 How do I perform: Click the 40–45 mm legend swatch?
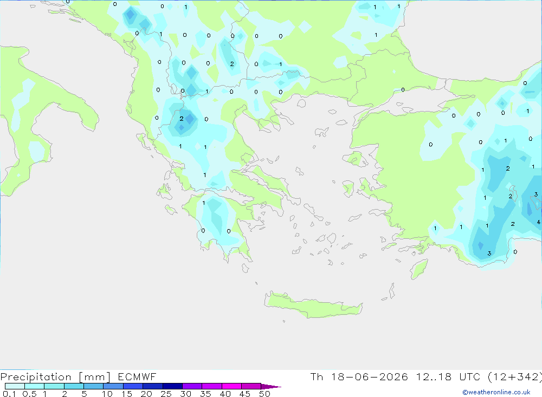click(231, 386)
